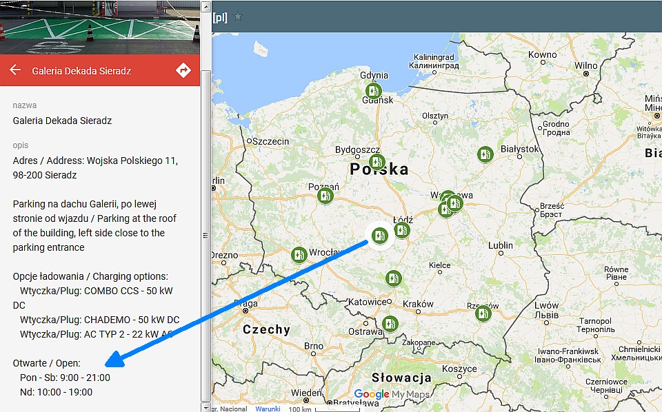The width and height of the screenshot is (662, 412).
Task: Star this map as a favorite
Action: point(238,17)
